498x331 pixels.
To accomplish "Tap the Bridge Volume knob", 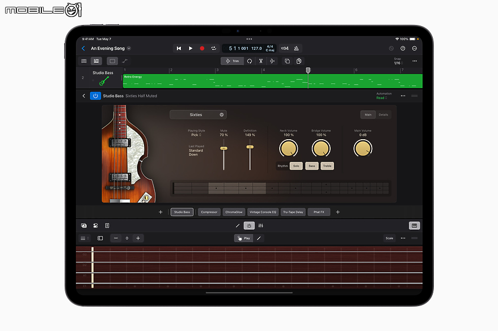I will [321, 149].
